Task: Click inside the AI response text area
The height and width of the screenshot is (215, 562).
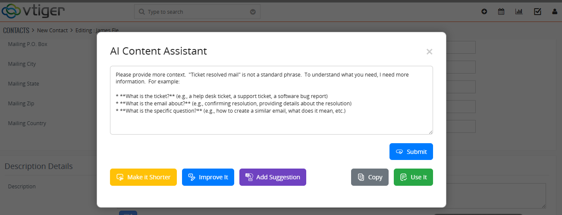Action: pos(271,100)
